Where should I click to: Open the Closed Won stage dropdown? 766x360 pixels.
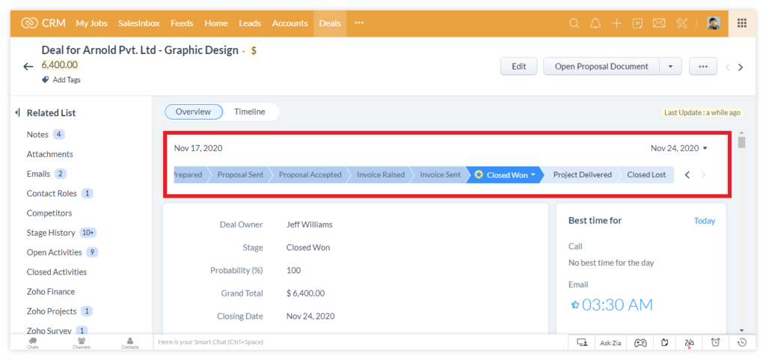click(533, 175)
